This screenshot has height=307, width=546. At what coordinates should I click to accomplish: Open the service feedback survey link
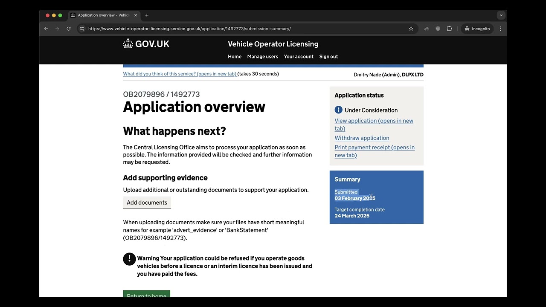[180, 74]
